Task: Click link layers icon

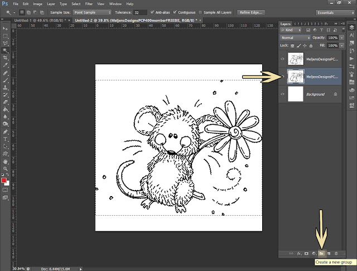Action: [291, 254]
